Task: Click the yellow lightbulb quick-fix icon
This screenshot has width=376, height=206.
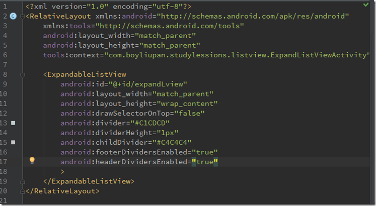Action: tap(32, 161)
